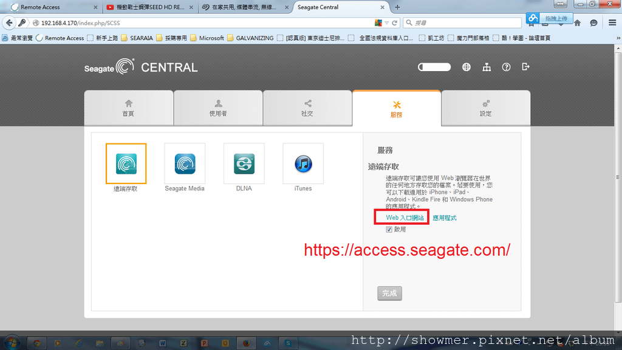The height and width of the screenshot is (350, 622).
Task: Open the 新手上路 bookmark
Action: pyautogui.click(x=102, y=38)
